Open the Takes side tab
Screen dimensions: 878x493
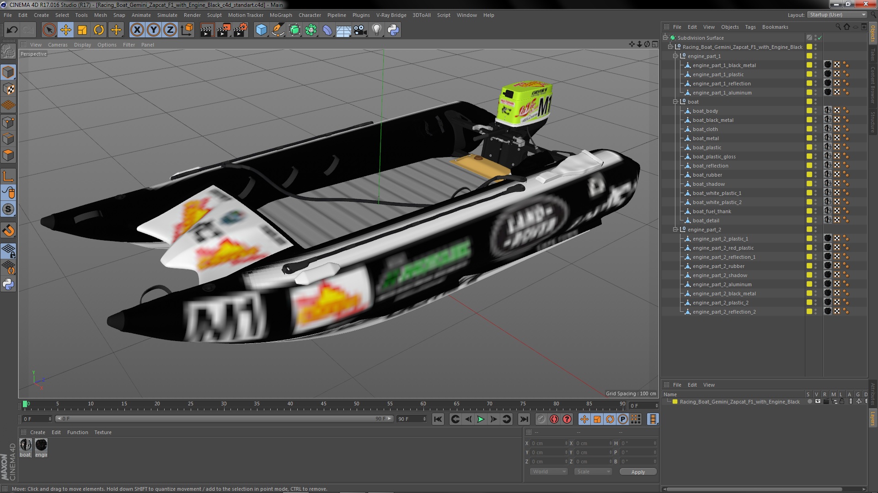pyautogui.click(x=873, y=55)
